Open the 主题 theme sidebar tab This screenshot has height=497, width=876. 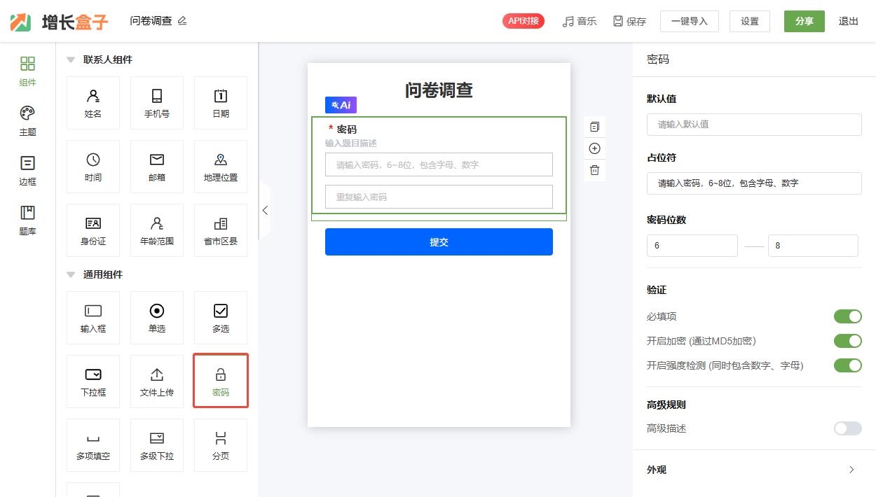(x=27, y=121)
